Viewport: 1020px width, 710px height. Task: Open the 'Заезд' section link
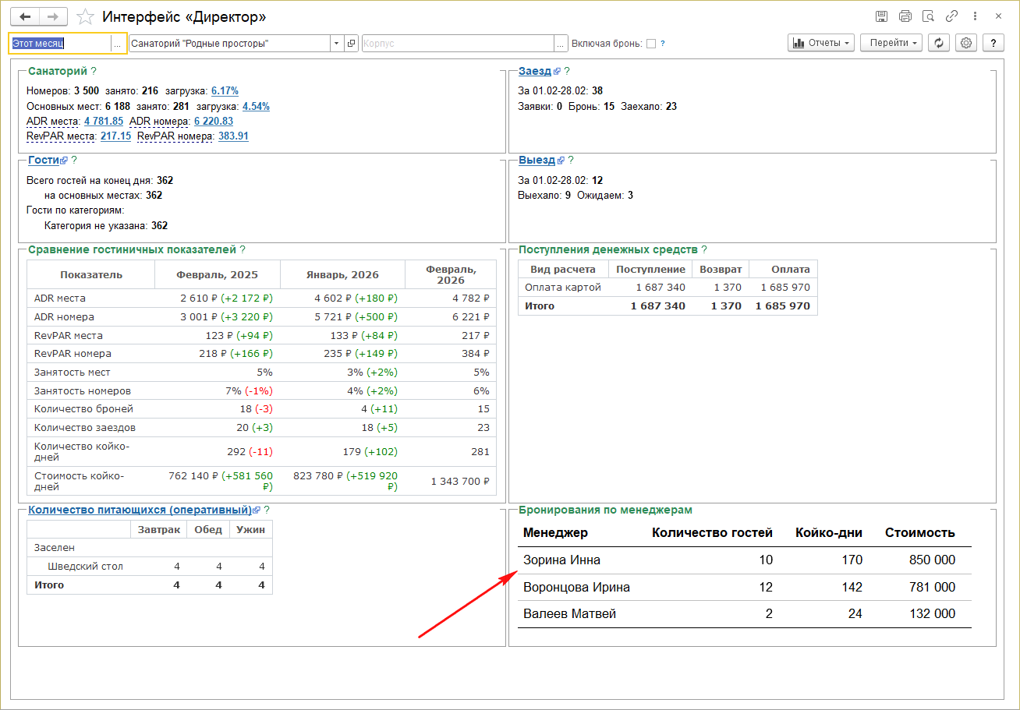[x=535, y=71]
